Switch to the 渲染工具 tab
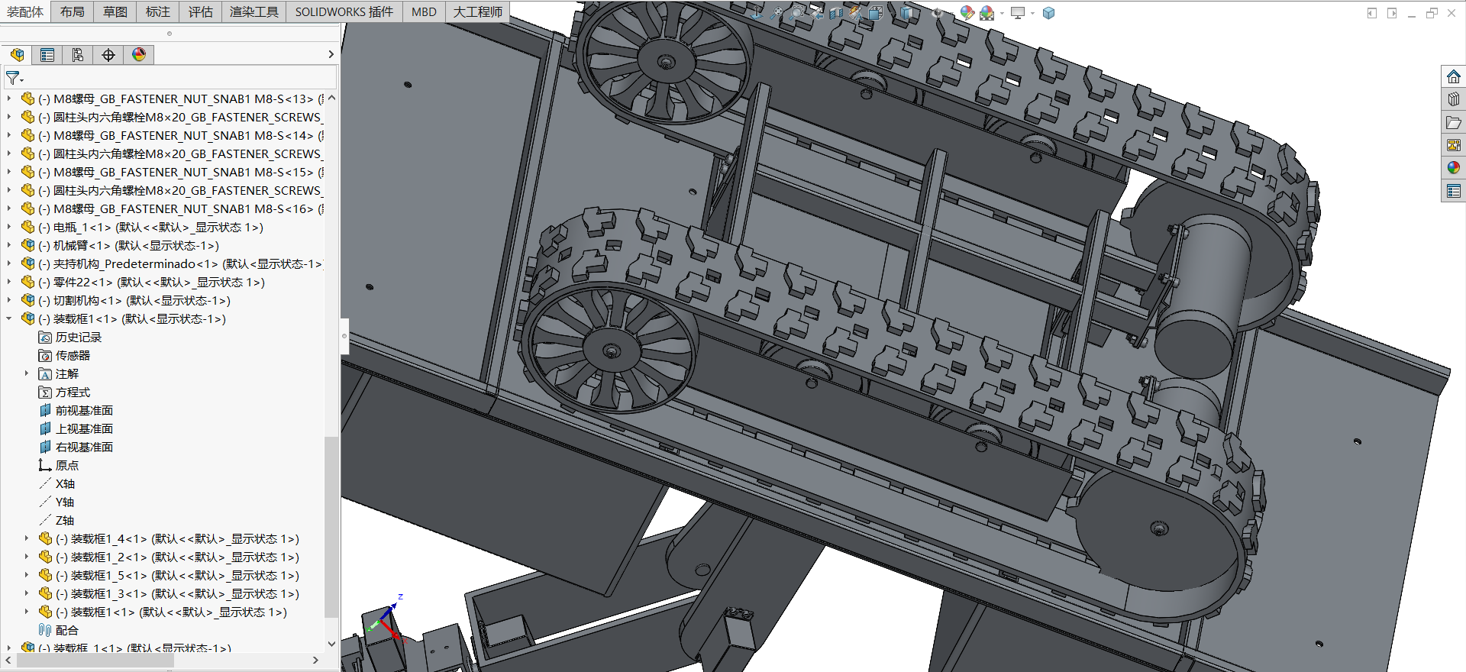 254,11
